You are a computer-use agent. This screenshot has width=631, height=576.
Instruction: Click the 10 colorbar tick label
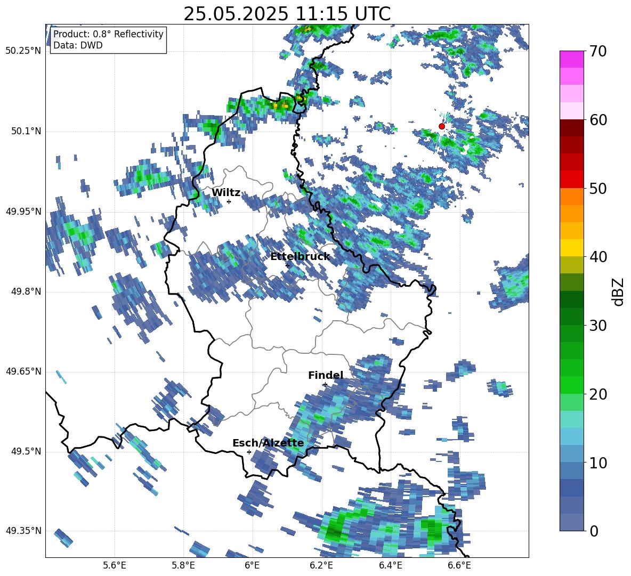click(598, 463)
